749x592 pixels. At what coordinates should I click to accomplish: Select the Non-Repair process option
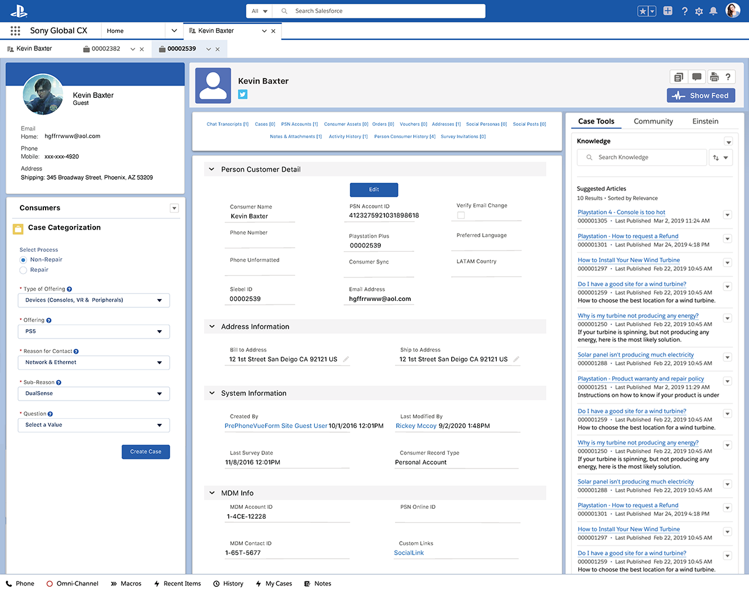[x=23, y=260]
